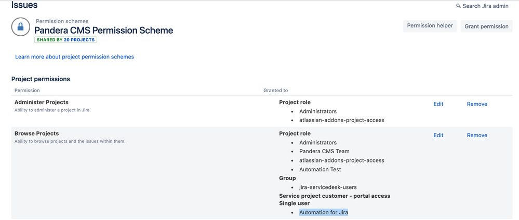Click Service project customer - portal access
This screenshot has height=220, width=519.
coord(335,196)
